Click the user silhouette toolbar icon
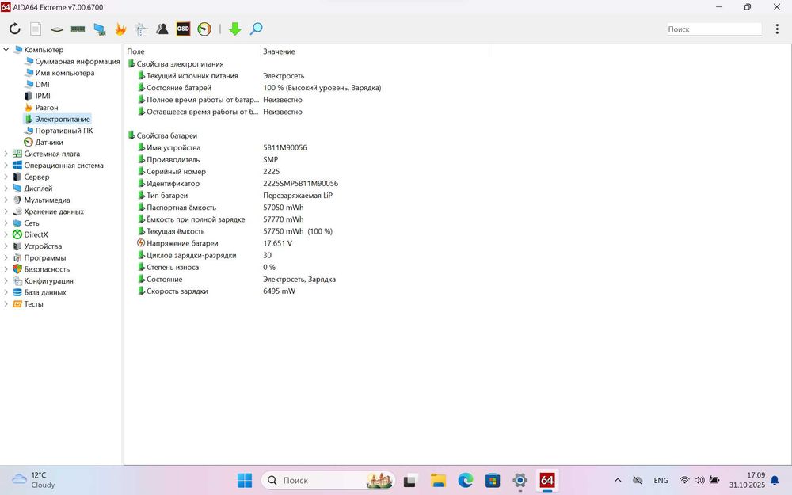Screen dimensions: 792x495 click(x=162, y=29)
